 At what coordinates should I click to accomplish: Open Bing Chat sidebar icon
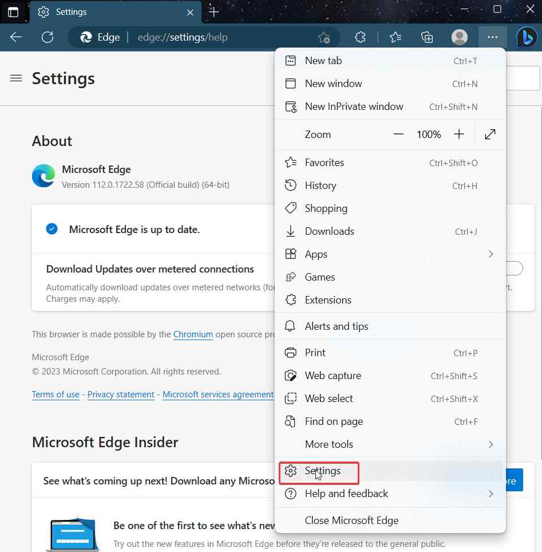pos(526,37)
